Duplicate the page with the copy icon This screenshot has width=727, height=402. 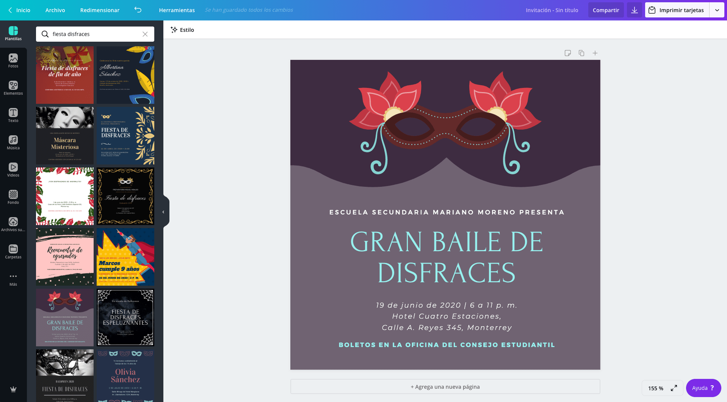pyautogui.click(x=581, y=53)
